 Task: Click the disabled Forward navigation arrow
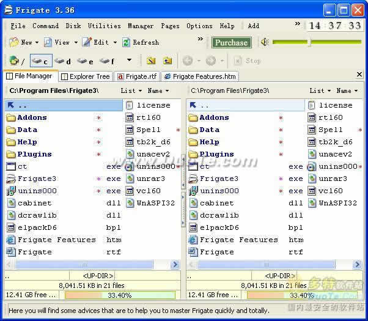coord(210,61)
